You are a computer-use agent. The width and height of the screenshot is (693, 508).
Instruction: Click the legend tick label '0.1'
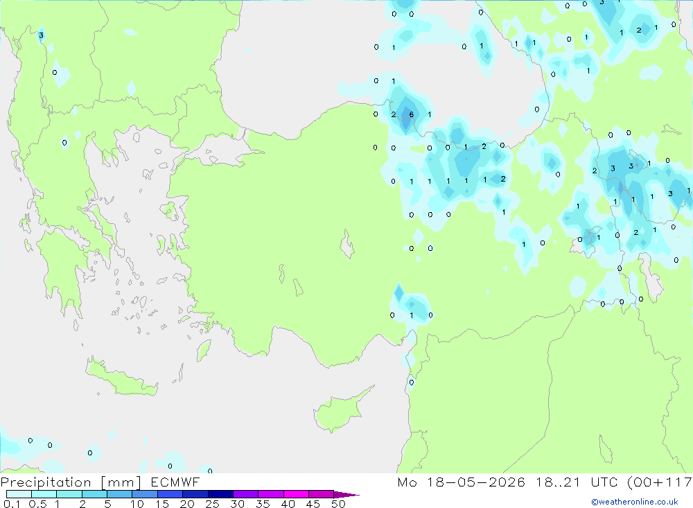point(12,504)
